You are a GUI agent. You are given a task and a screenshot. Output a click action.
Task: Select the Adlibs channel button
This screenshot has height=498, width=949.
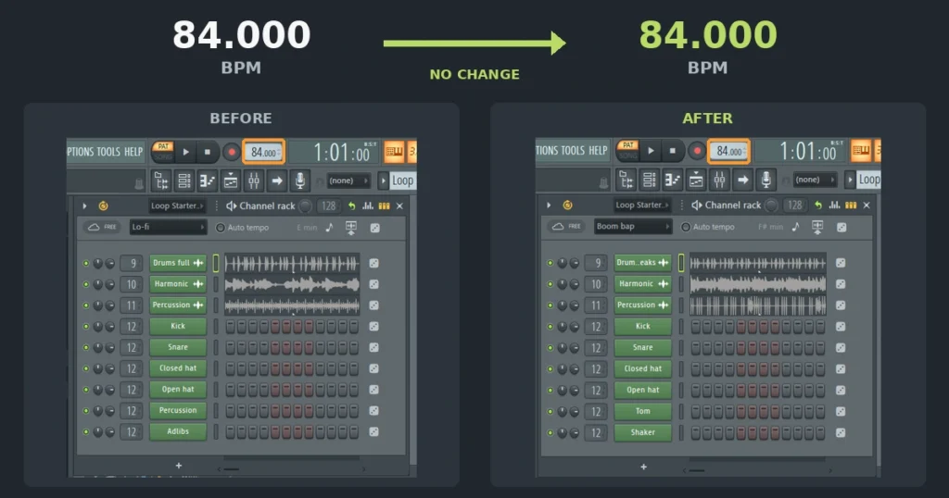[x=178, y=431]
